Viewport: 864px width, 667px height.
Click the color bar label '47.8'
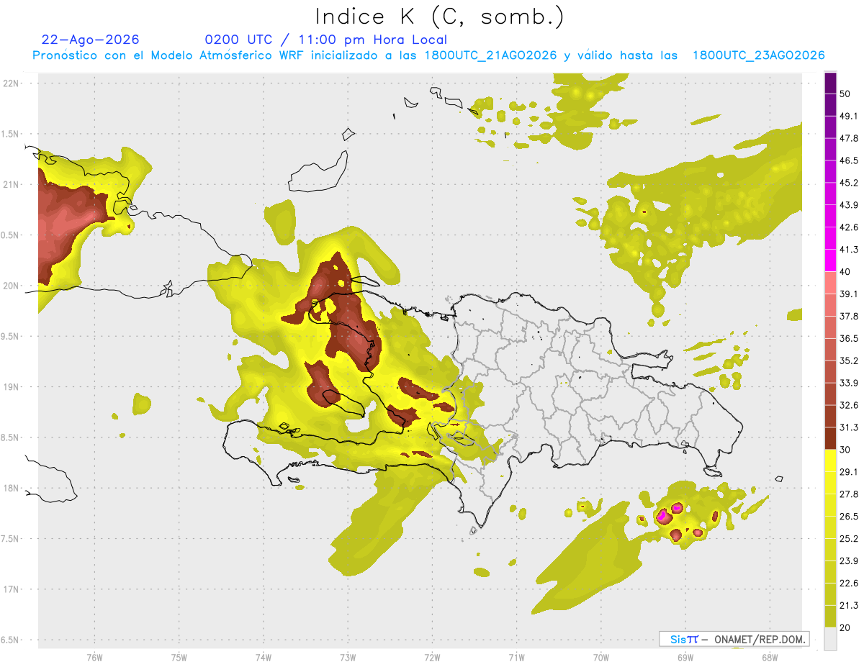pyautogui.click(x=849, y=139)
